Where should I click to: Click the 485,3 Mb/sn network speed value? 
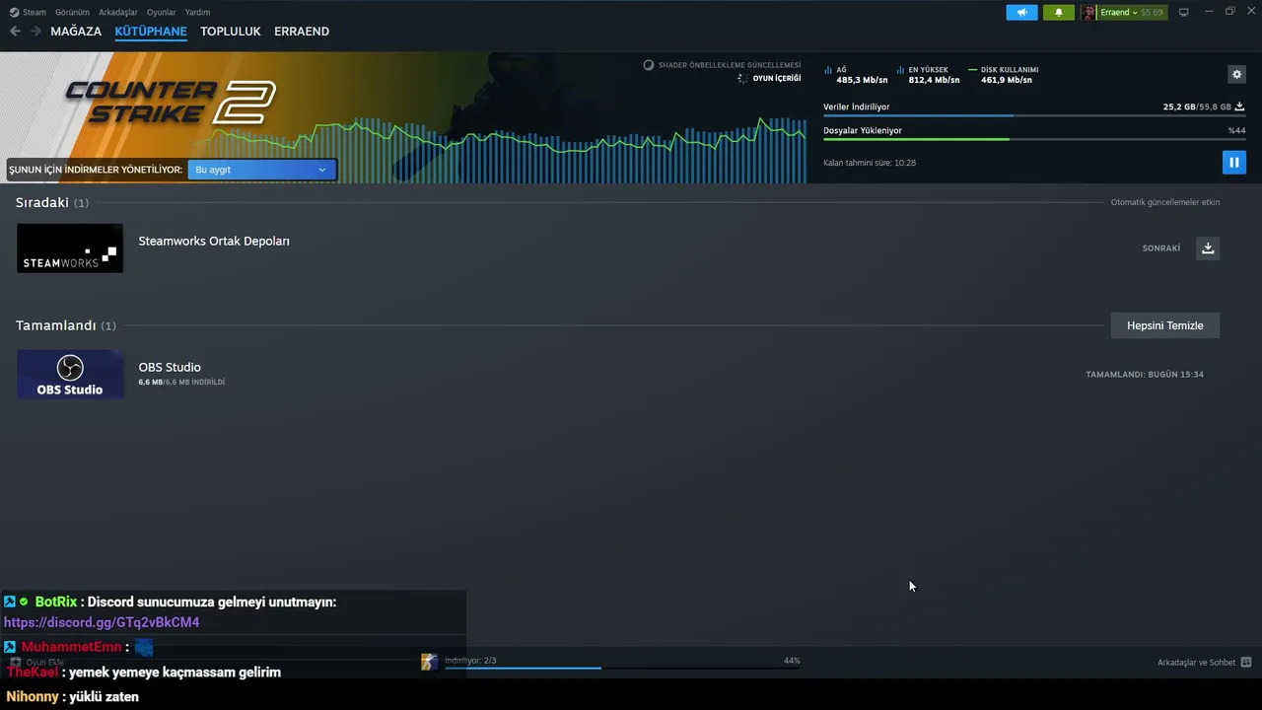(x=863, y=80)
